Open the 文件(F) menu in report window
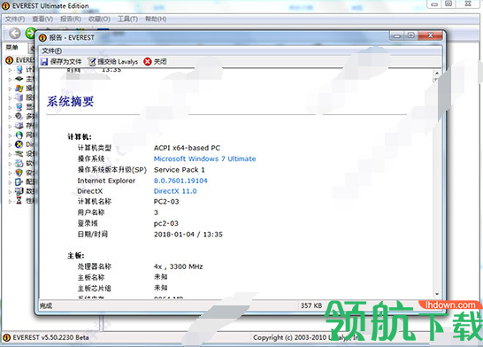The width and height of the screenshot is (483, 347). [51, 50]
